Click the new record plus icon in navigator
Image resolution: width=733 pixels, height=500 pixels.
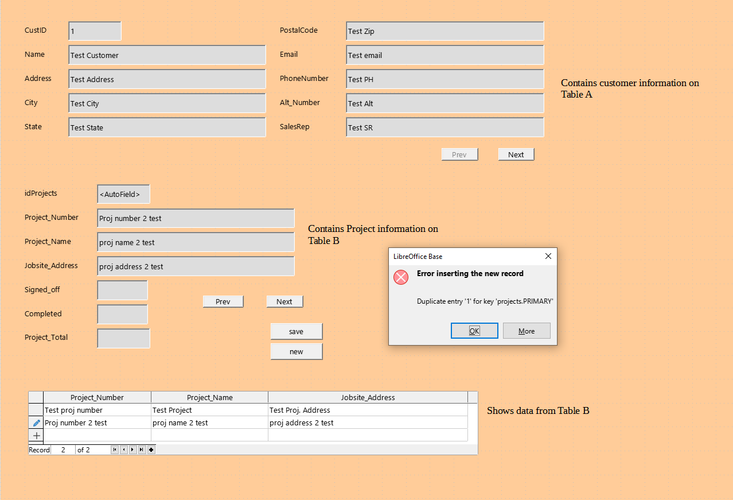pyautogui.click(x=150, y=449)
